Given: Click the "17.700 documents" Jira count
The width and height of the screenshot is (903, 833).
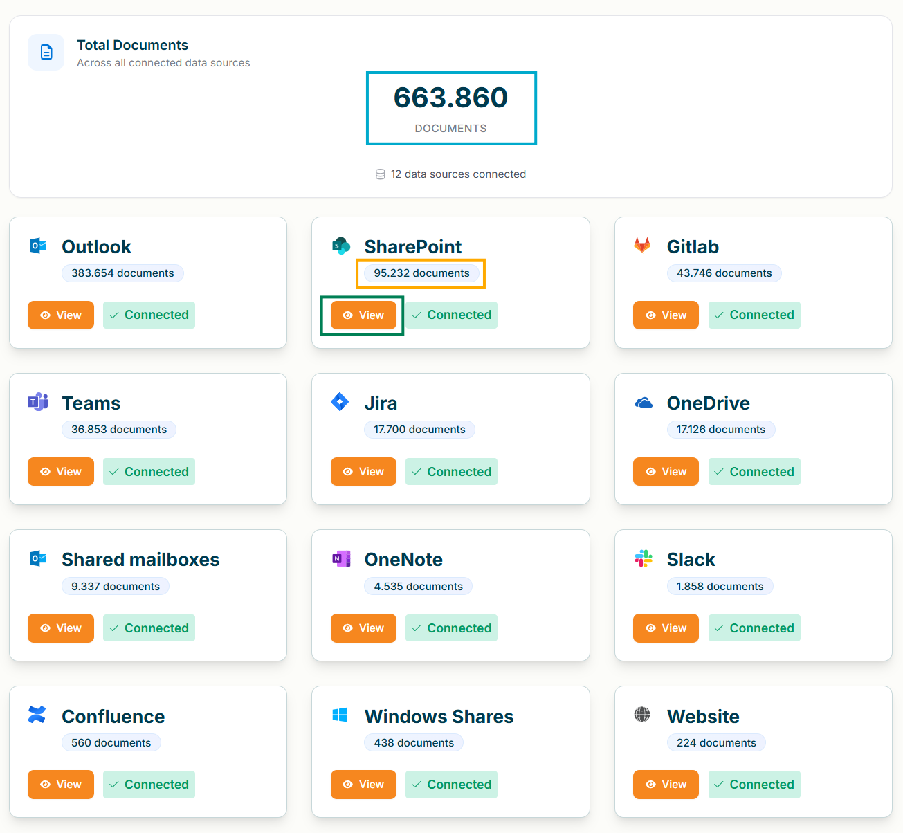Looking at the screenshot, I should [x=419, y=430].
